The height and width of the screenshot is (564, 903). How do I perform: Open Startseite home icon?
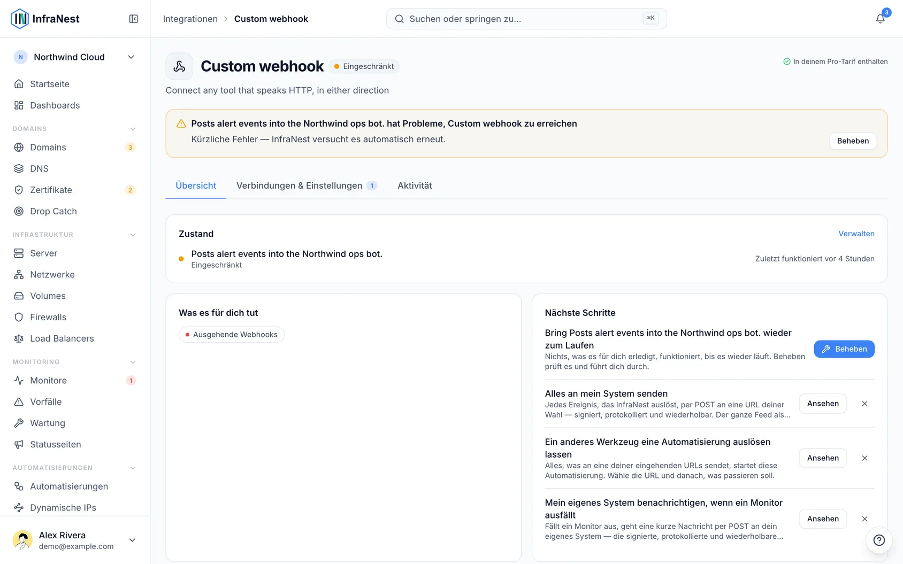(x=75, y=84)
